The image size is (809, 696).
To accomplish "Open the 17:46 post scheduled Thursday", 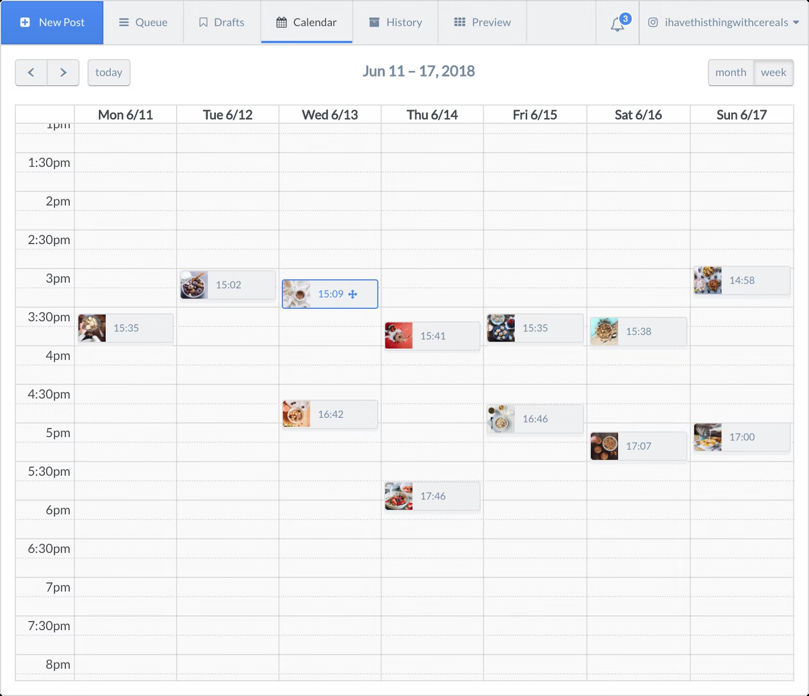I will 432,496.
